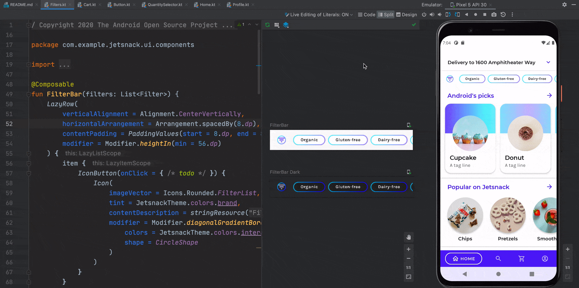Viewport: 579px width, 288px height.
Task: Click the Organic filter chip in emulator
Action: click(x=472, y=78)
